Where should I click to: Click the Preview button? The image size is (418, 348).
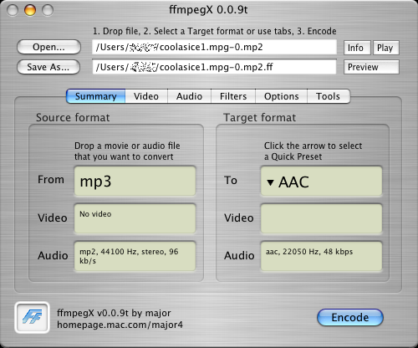click(371, 67)
